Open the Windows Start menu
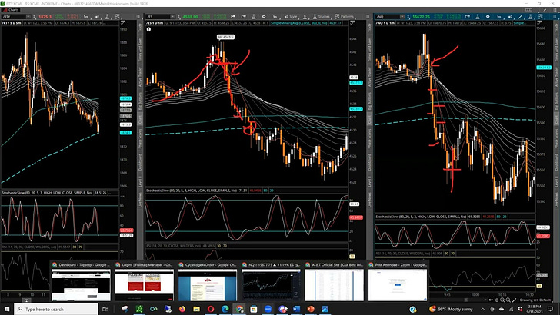 tap(7, 309)
